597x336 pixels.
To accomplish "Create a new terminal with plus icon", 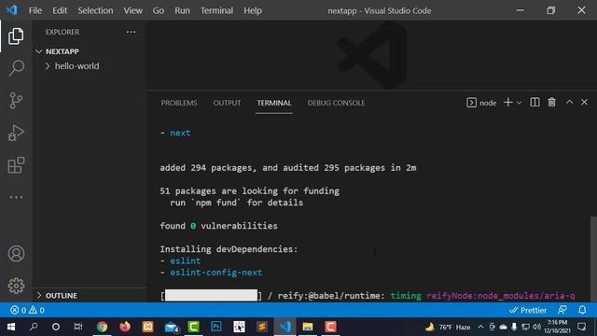I will click(507, 103).
